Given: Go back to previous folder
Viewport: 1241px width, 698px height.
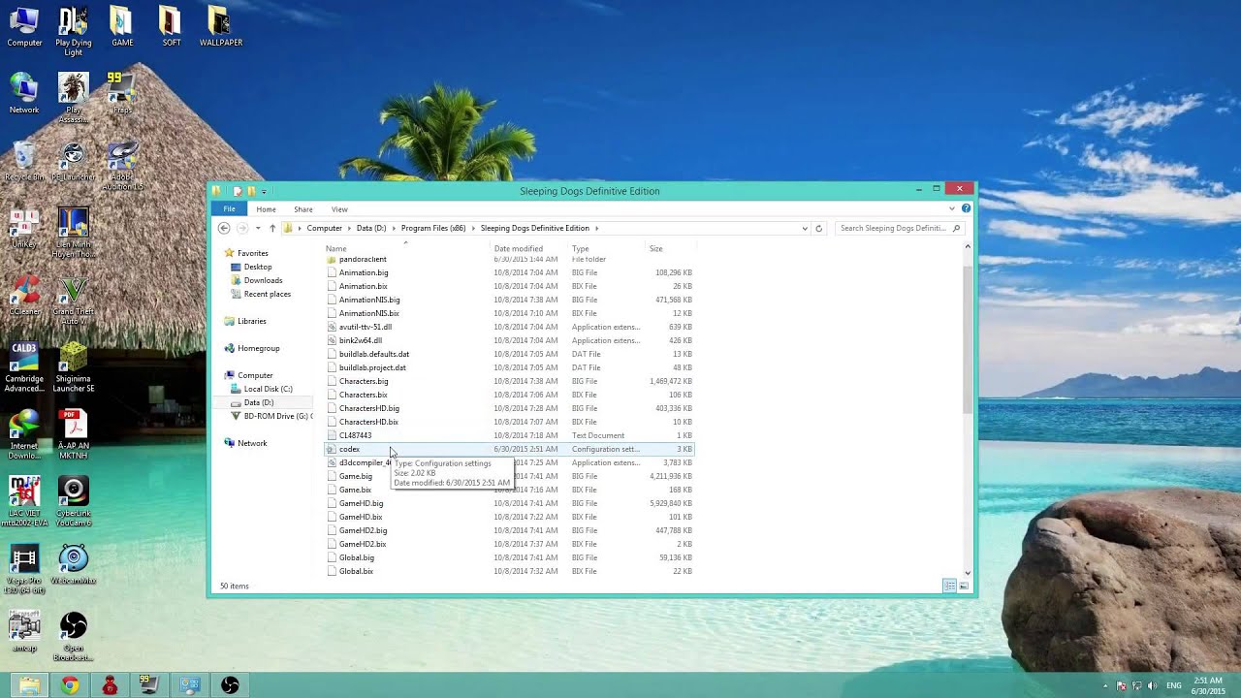Looking at the screenshot, I should (224, 228).
